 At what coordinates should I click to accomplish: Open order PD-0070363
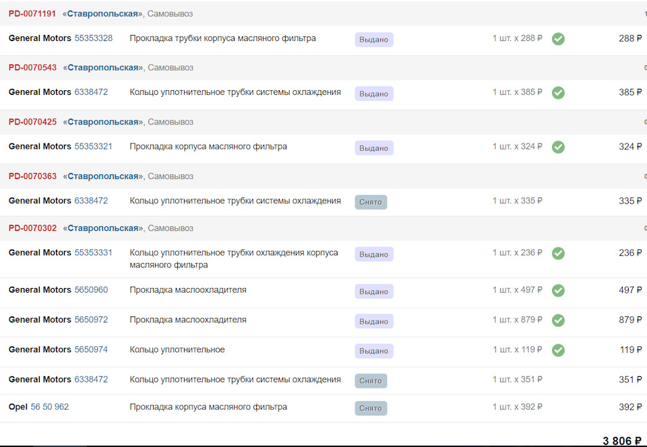[x=32, y=176]
